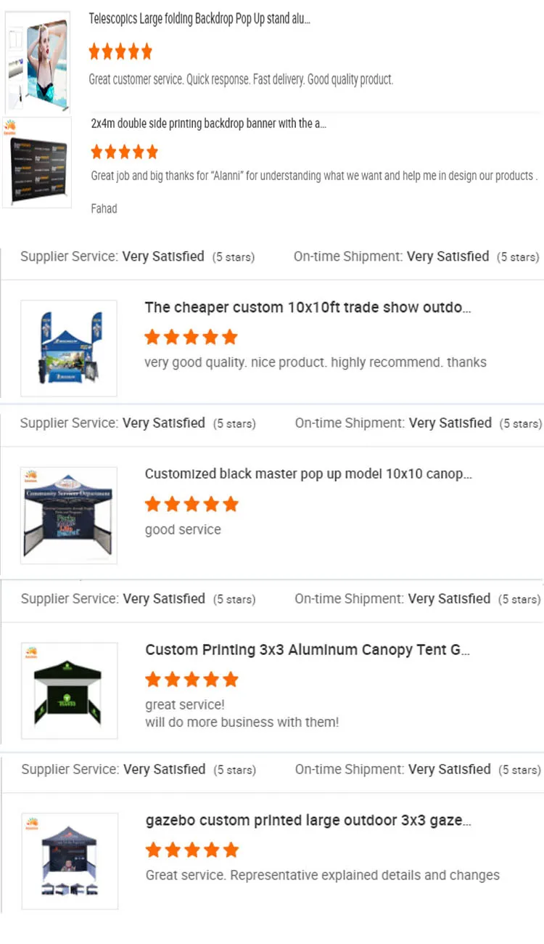Click the "Custom Printing 3x3 Aluminum Canopy" title
Screen dimensions: 544x944
coord(308,650)
